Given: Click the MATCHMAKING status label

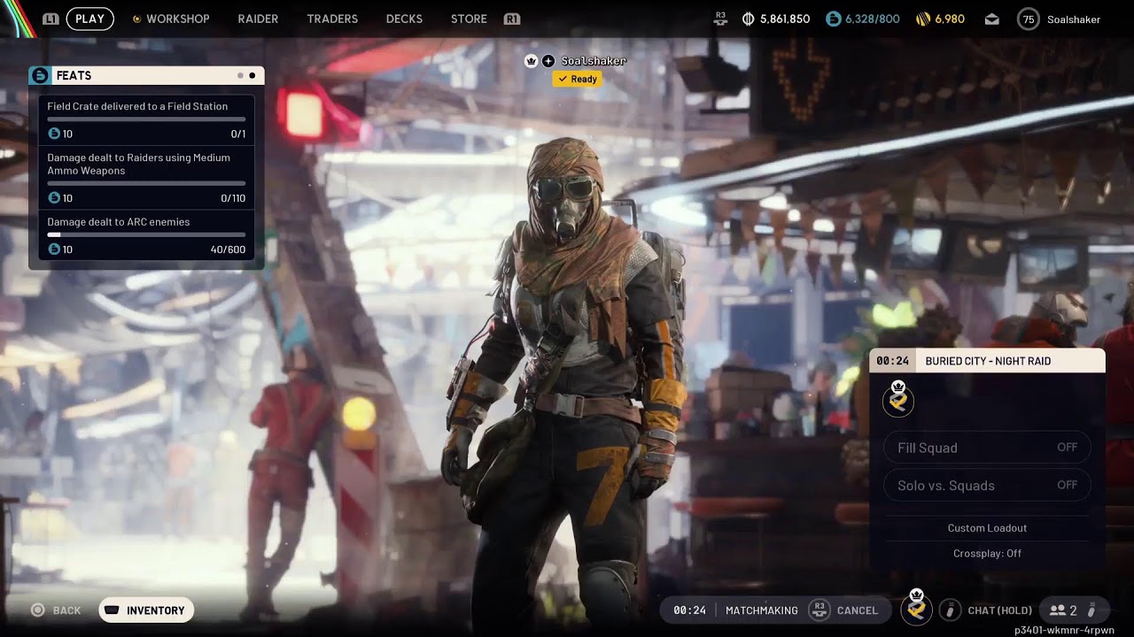Looking at the screenshot, I should pyautogui.click(x=762, y=610).
